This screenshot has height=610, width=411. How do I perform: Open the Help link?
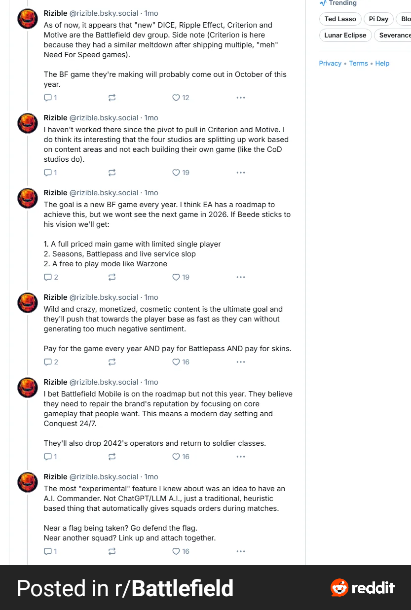click(x=382, y=63)
